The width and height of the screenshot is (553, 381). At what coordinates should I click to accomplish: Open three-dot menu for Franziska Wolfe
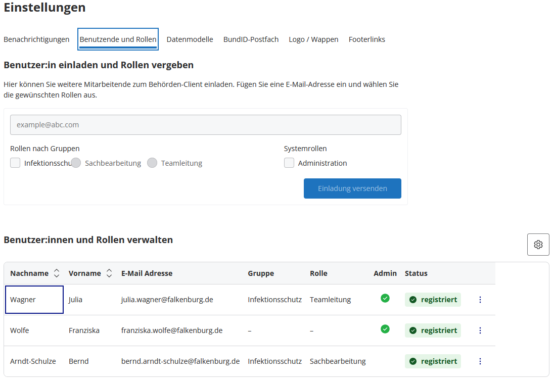tap(480, 330)
